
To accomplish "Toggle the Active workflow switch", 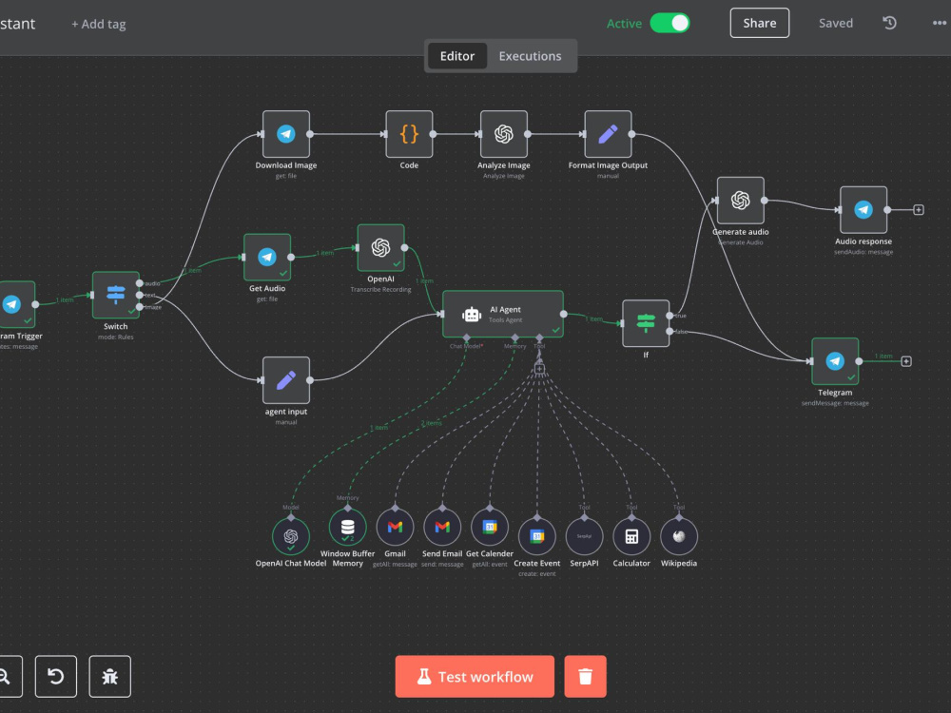I will coord(670,23).
